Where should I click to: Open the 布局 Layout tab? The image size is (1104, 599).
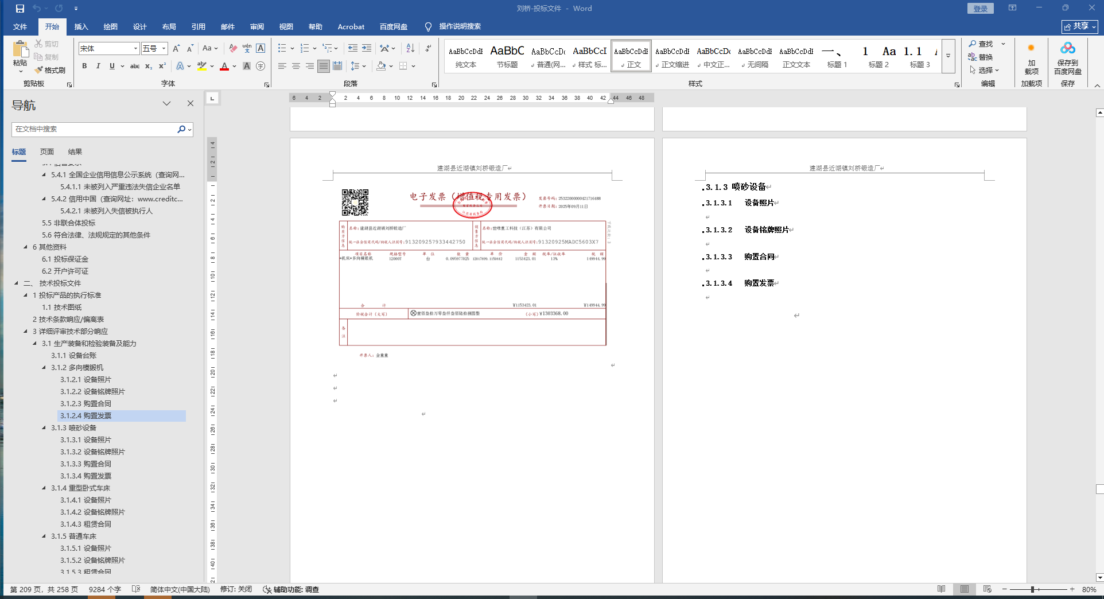click(x=169, y=27)
